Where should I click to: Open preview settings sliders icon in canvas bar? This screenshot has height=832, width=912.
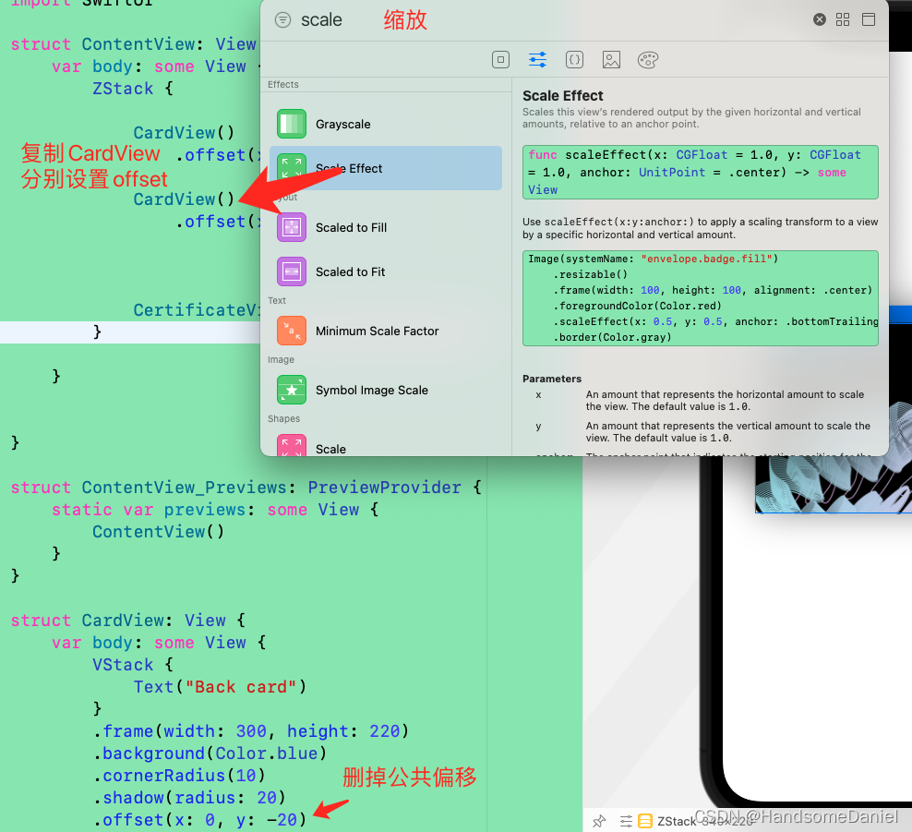coord(626,821)
